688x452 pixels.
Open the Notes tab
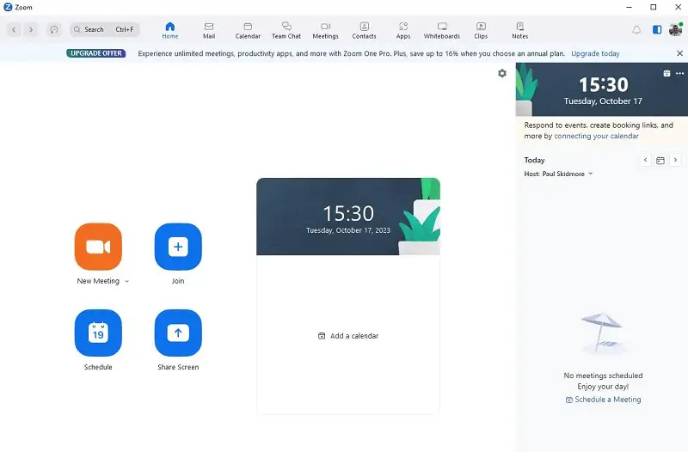click(x=520, y=31)
